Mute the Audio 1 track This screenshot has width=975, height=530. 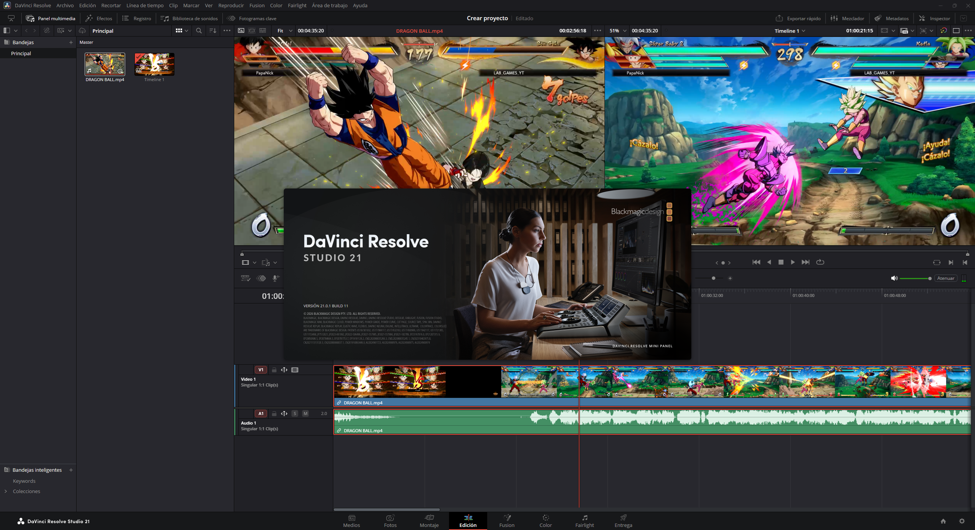tap(305, 413)
